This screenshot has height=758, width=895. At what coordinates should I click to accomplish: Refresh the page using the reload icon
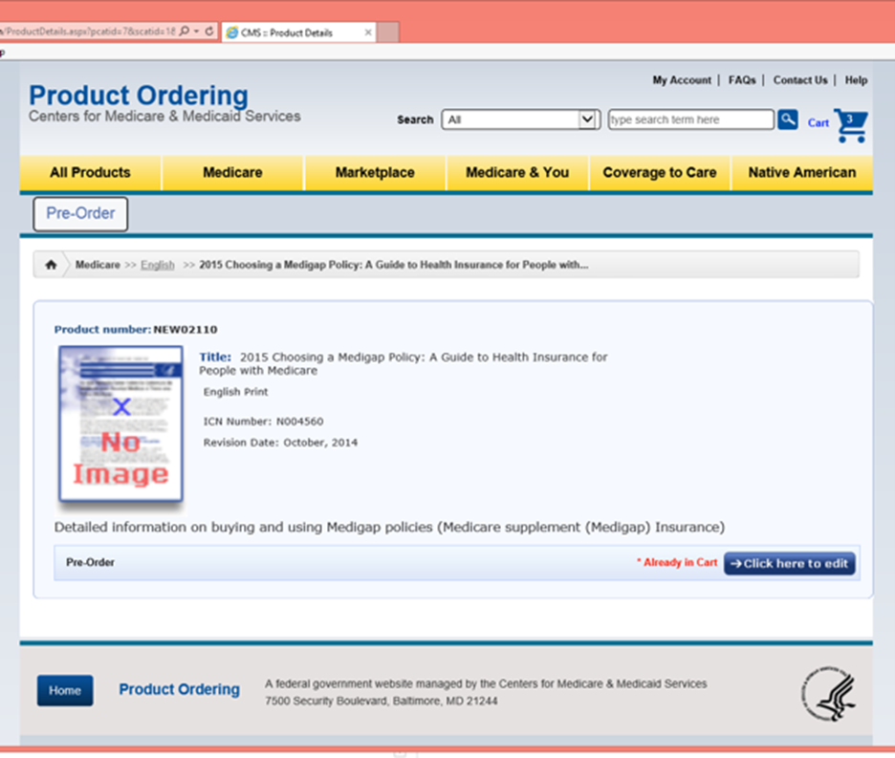coord(209,32)
